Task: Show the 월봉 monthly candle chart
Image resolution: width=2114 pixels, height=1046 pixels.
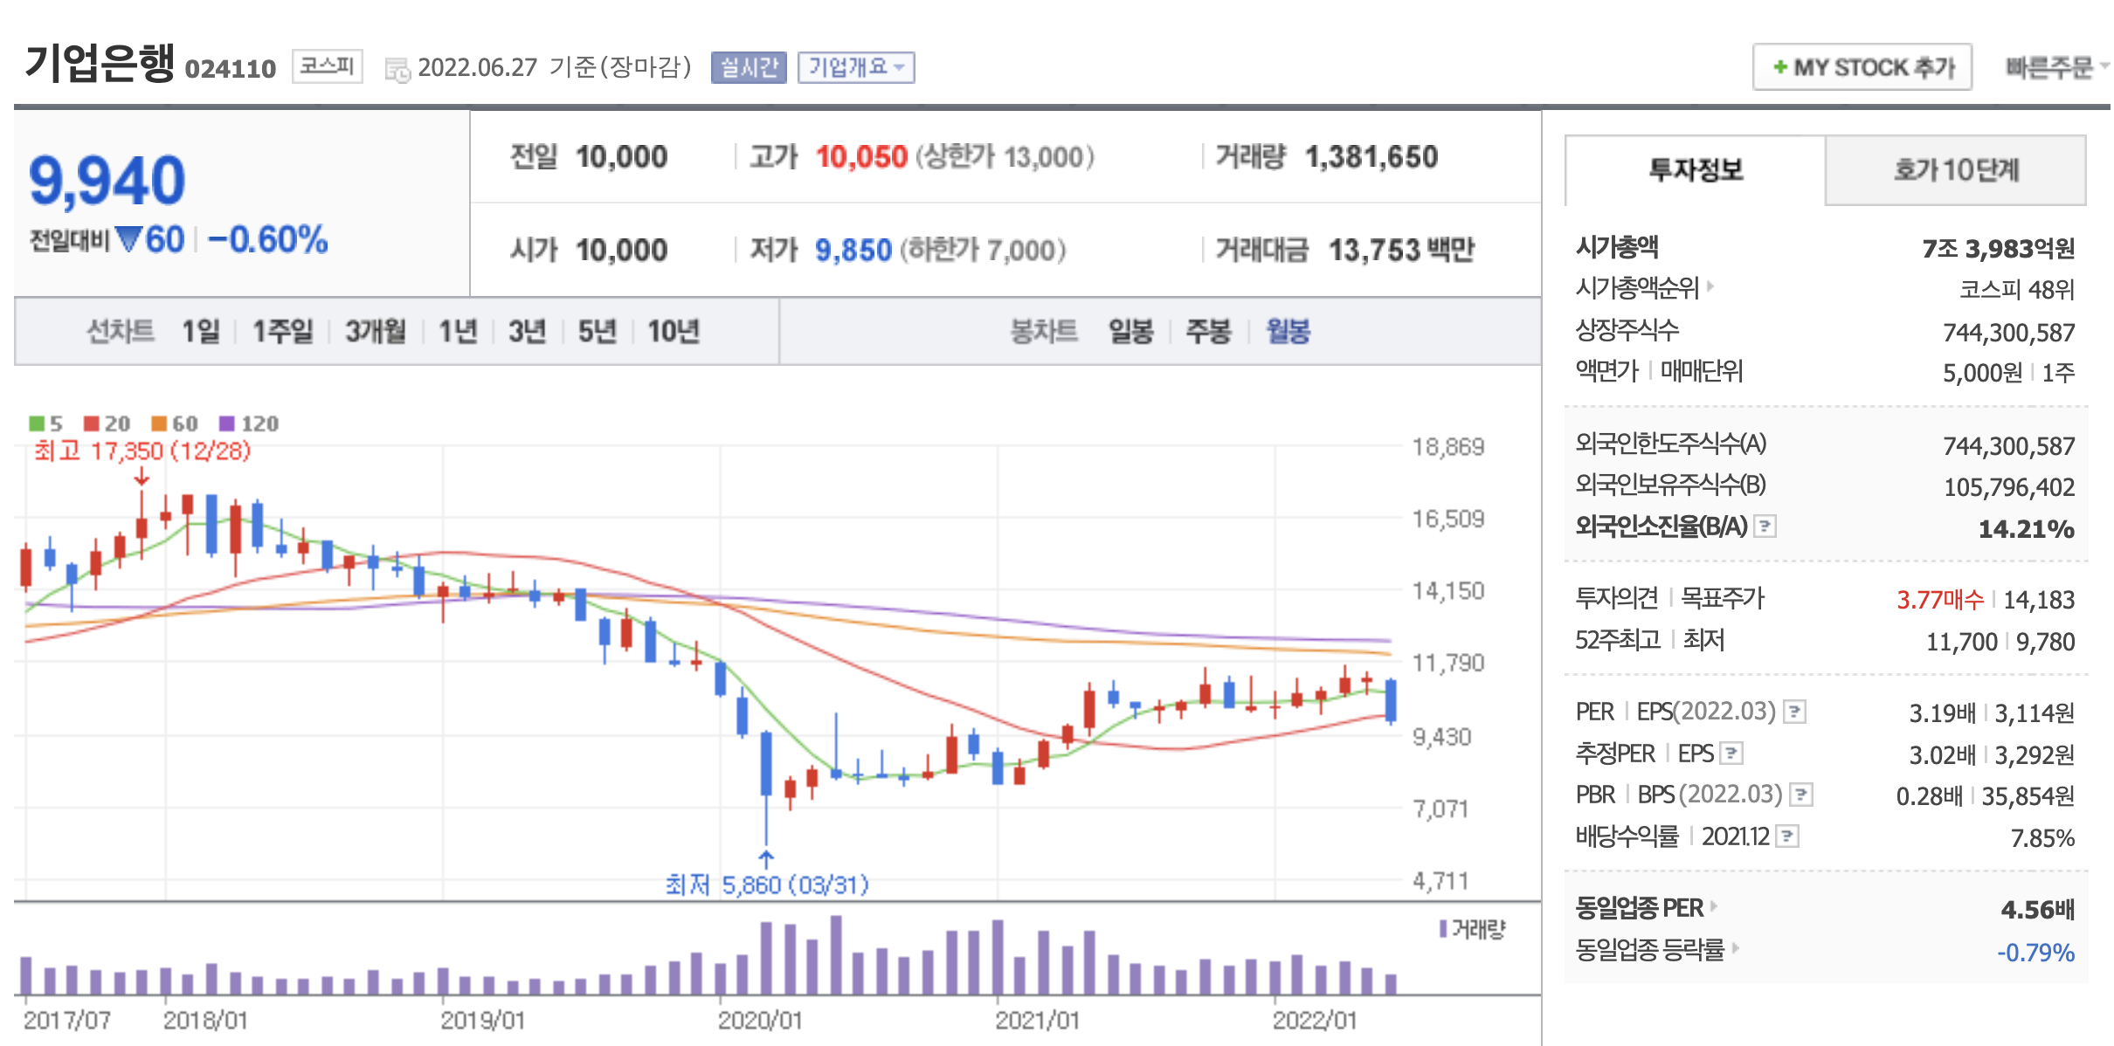Action: click(1288, 332)
